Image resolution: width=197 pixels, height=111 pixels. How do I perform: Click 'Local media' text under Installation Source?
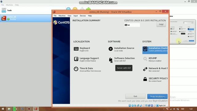119,51
